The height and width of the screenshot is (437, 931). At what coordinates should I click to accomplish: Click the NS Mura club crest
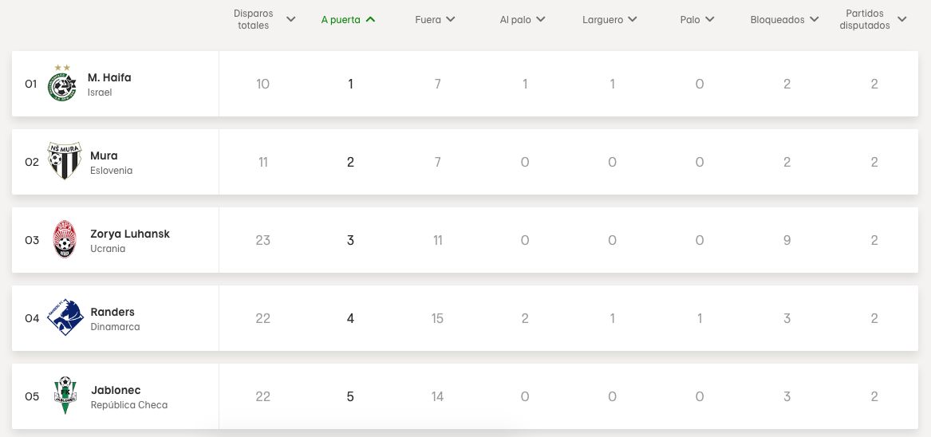click(x=64, y=161)
